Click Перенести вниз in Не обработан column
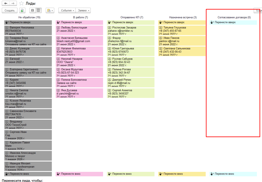This screenshot has height=182, width=262. click(28, 174)
